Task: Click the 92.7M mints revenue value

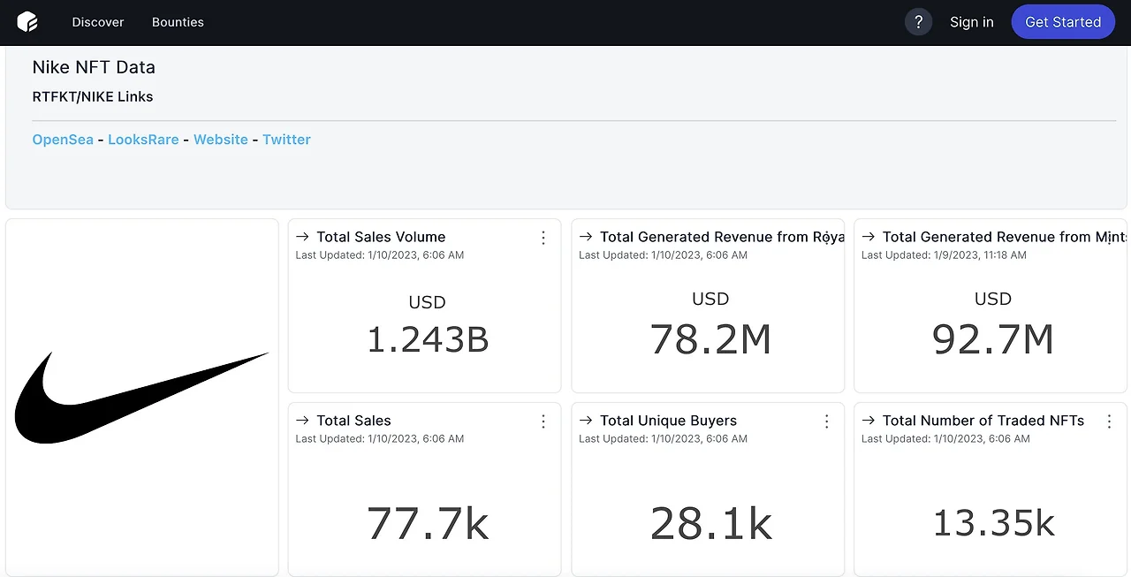Action: click(x=993, y=339)
